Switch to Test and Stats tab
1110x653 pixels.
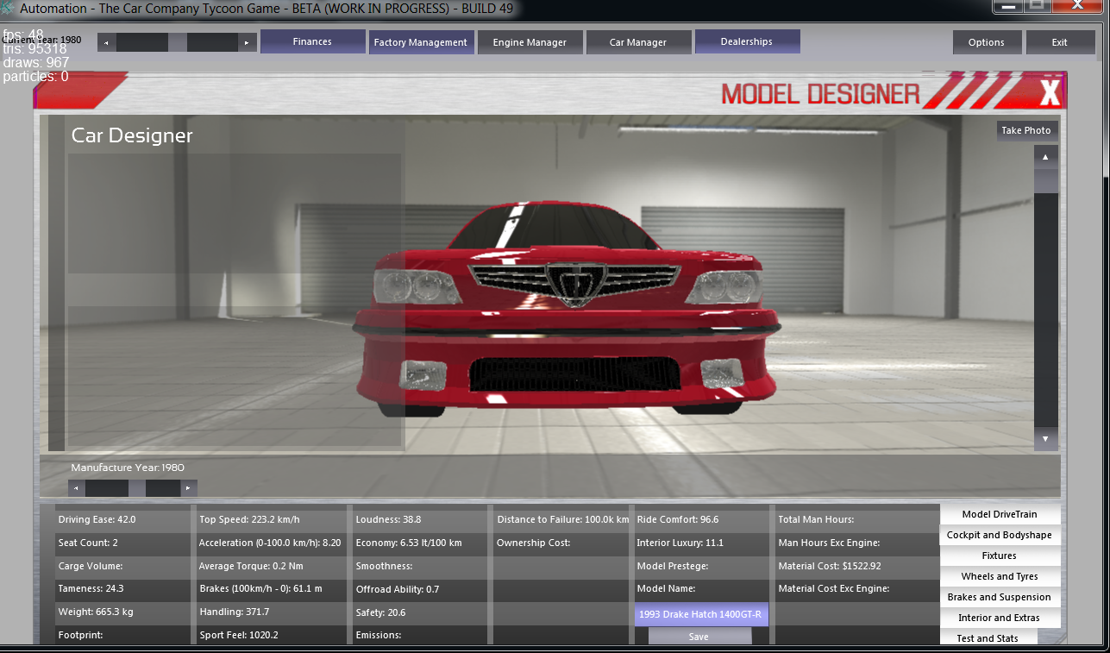[988, 637]
